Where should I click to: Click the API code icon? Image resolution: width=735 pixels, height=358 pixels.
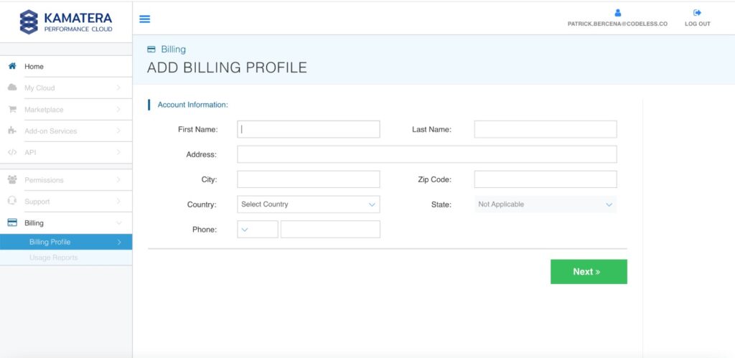12,153
